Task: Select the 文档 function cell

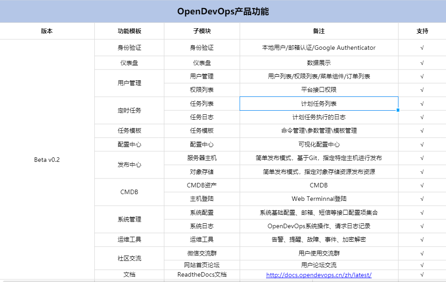Action: coord(129,275)
